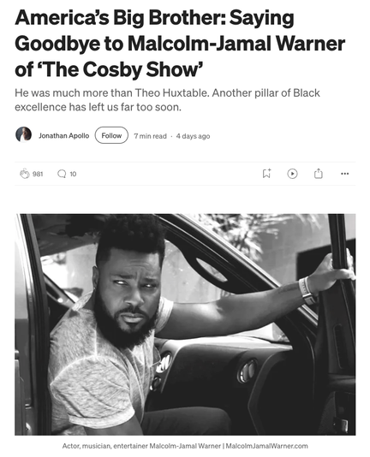Click MalcolmJamalWarner.com photo credit

coord(266,446)
